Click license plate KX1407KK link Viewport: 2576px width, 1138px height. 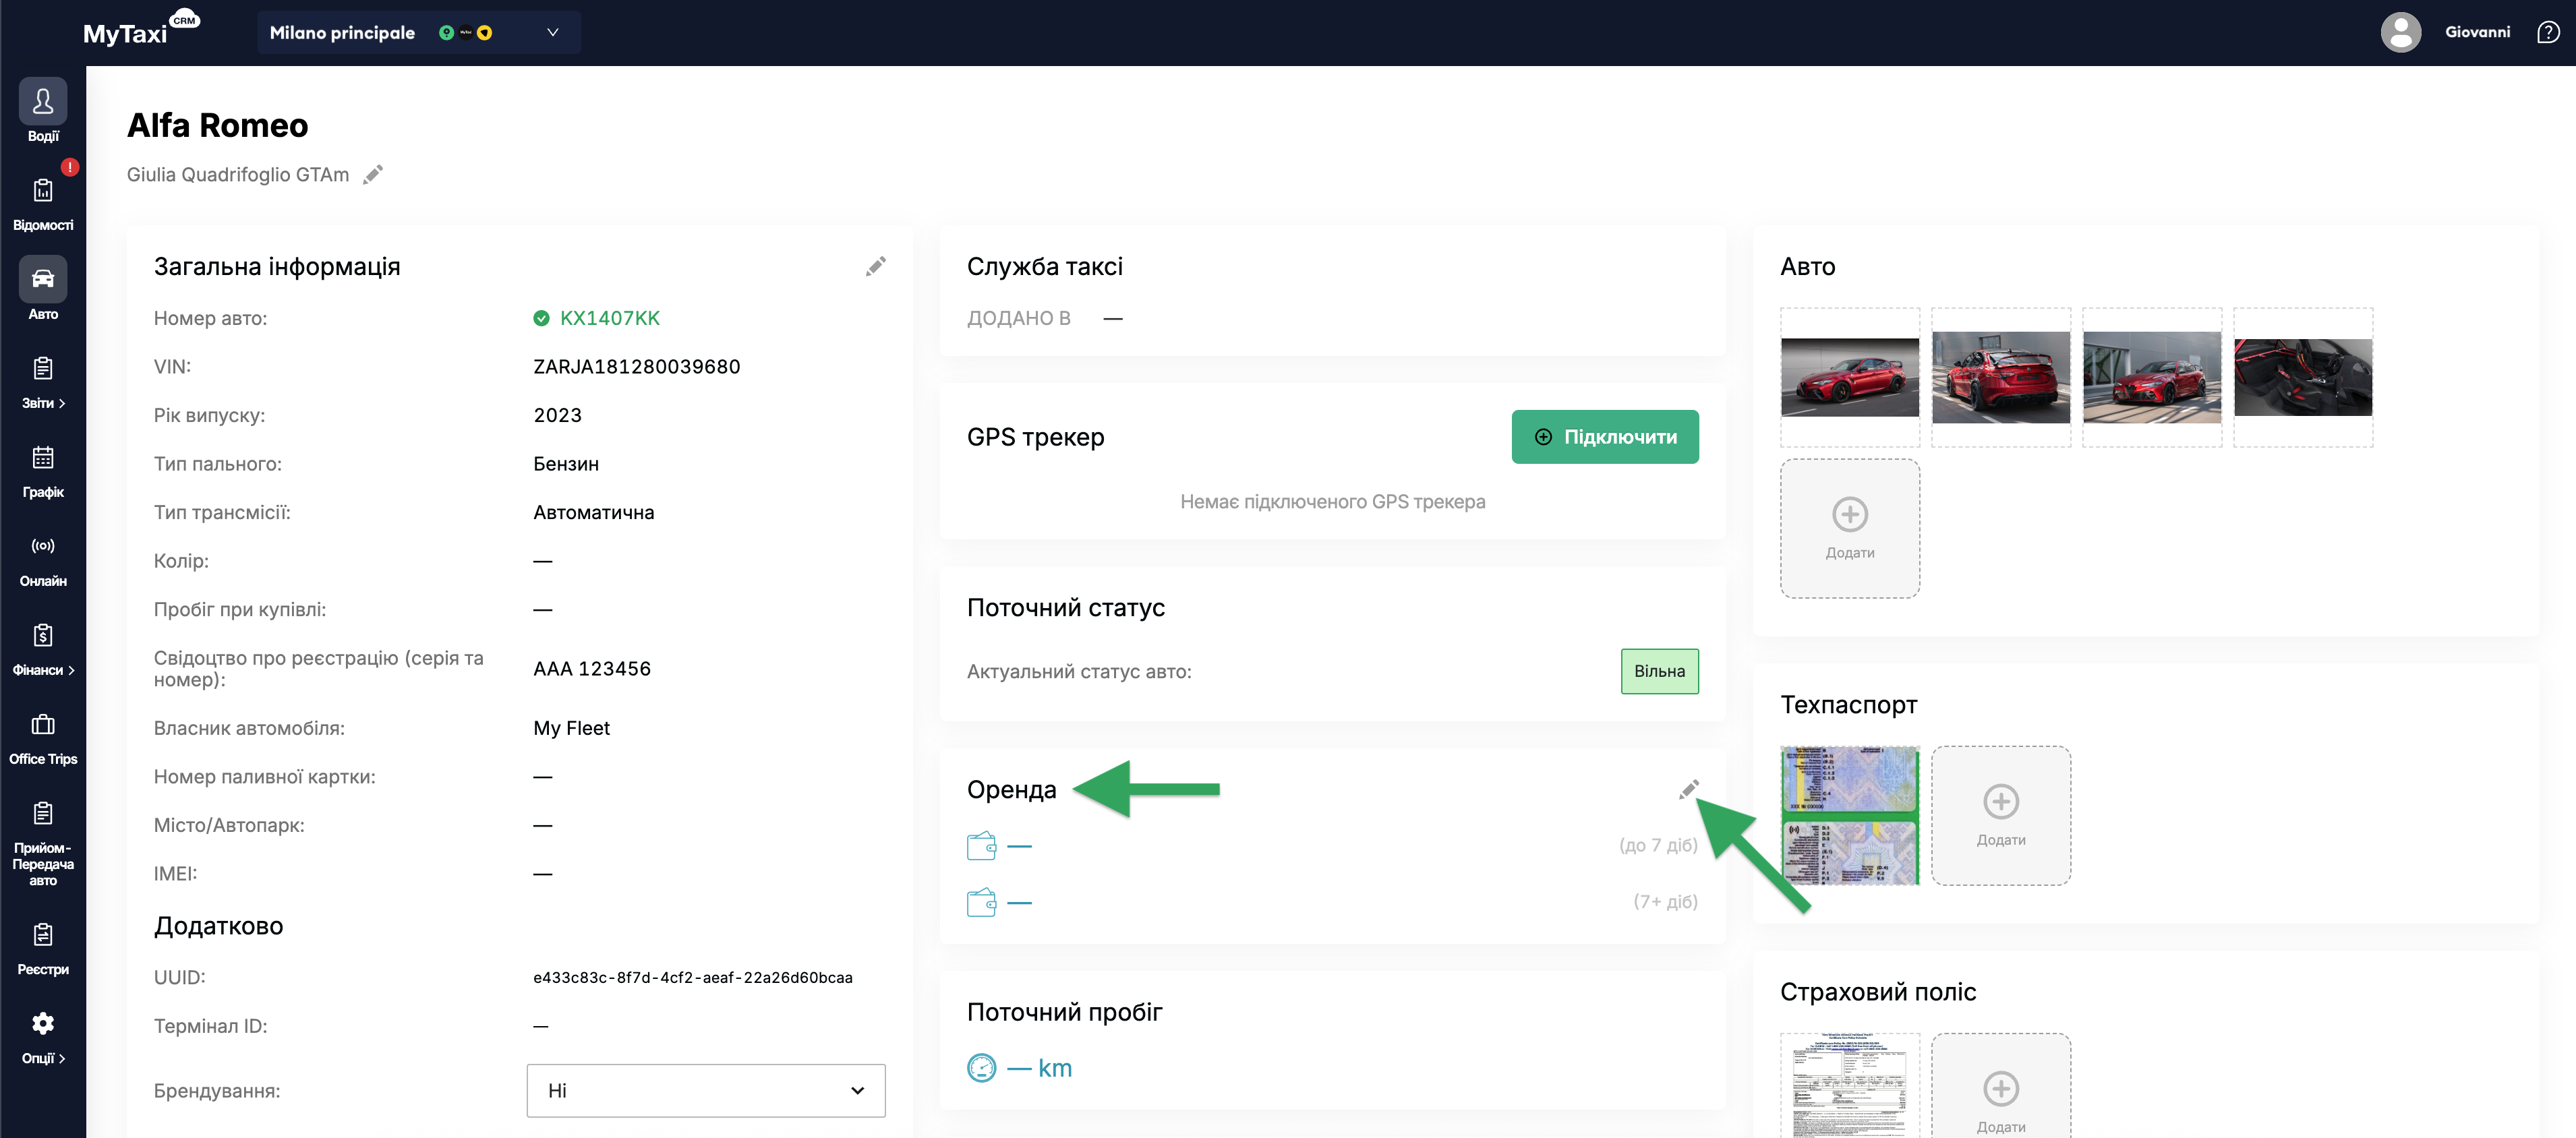[x=609, y=318]
